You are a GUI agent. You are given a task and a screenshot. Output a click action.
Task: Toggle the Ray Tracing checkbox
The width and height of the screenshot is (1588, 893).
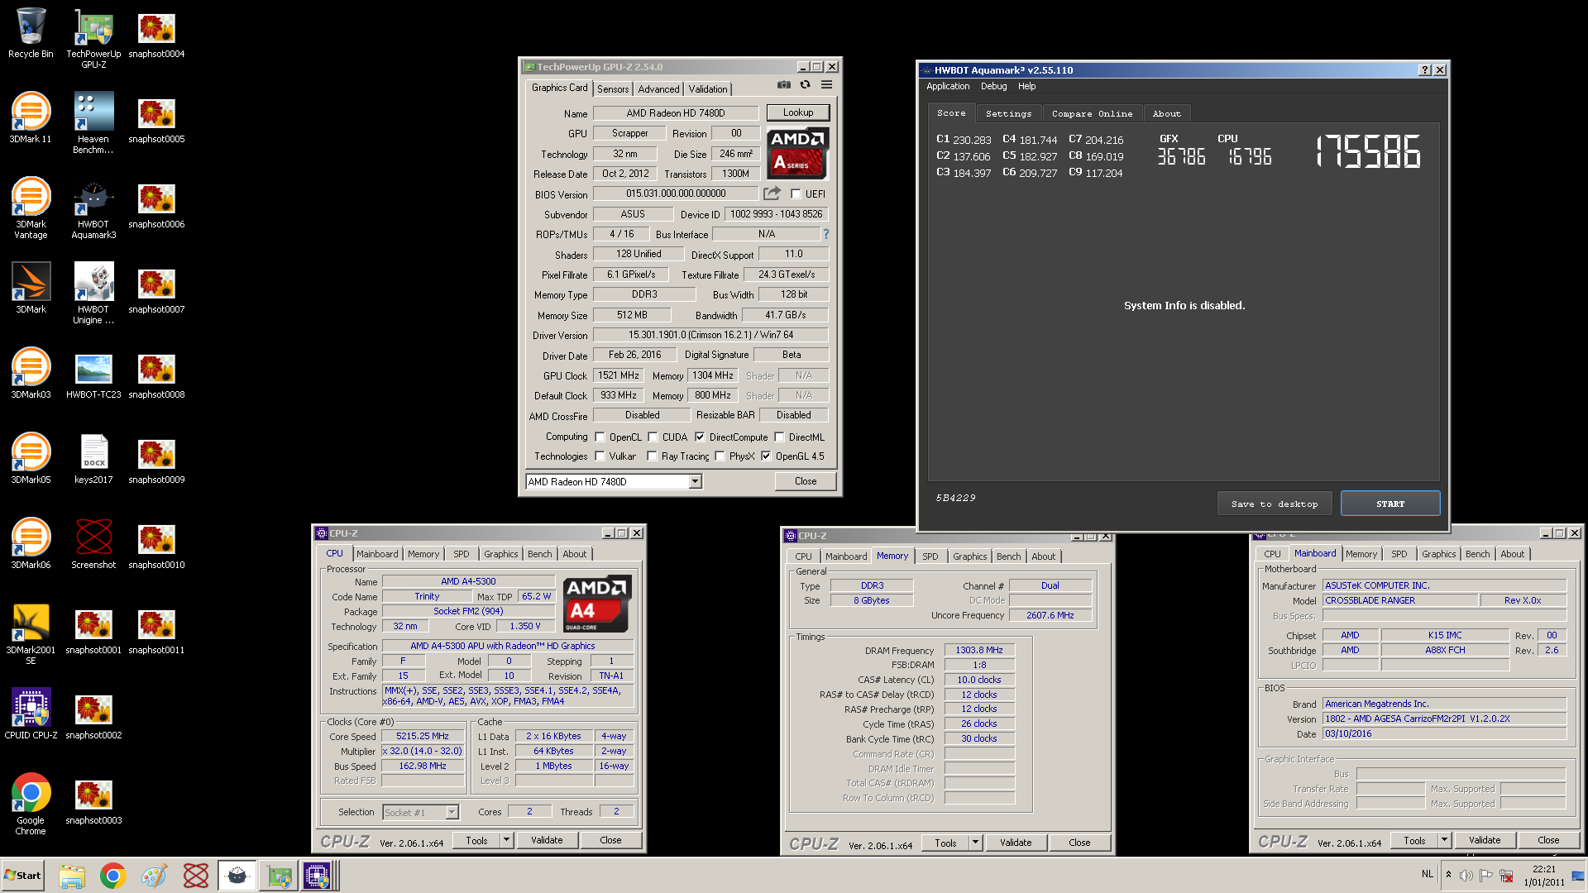click(652, 456)
